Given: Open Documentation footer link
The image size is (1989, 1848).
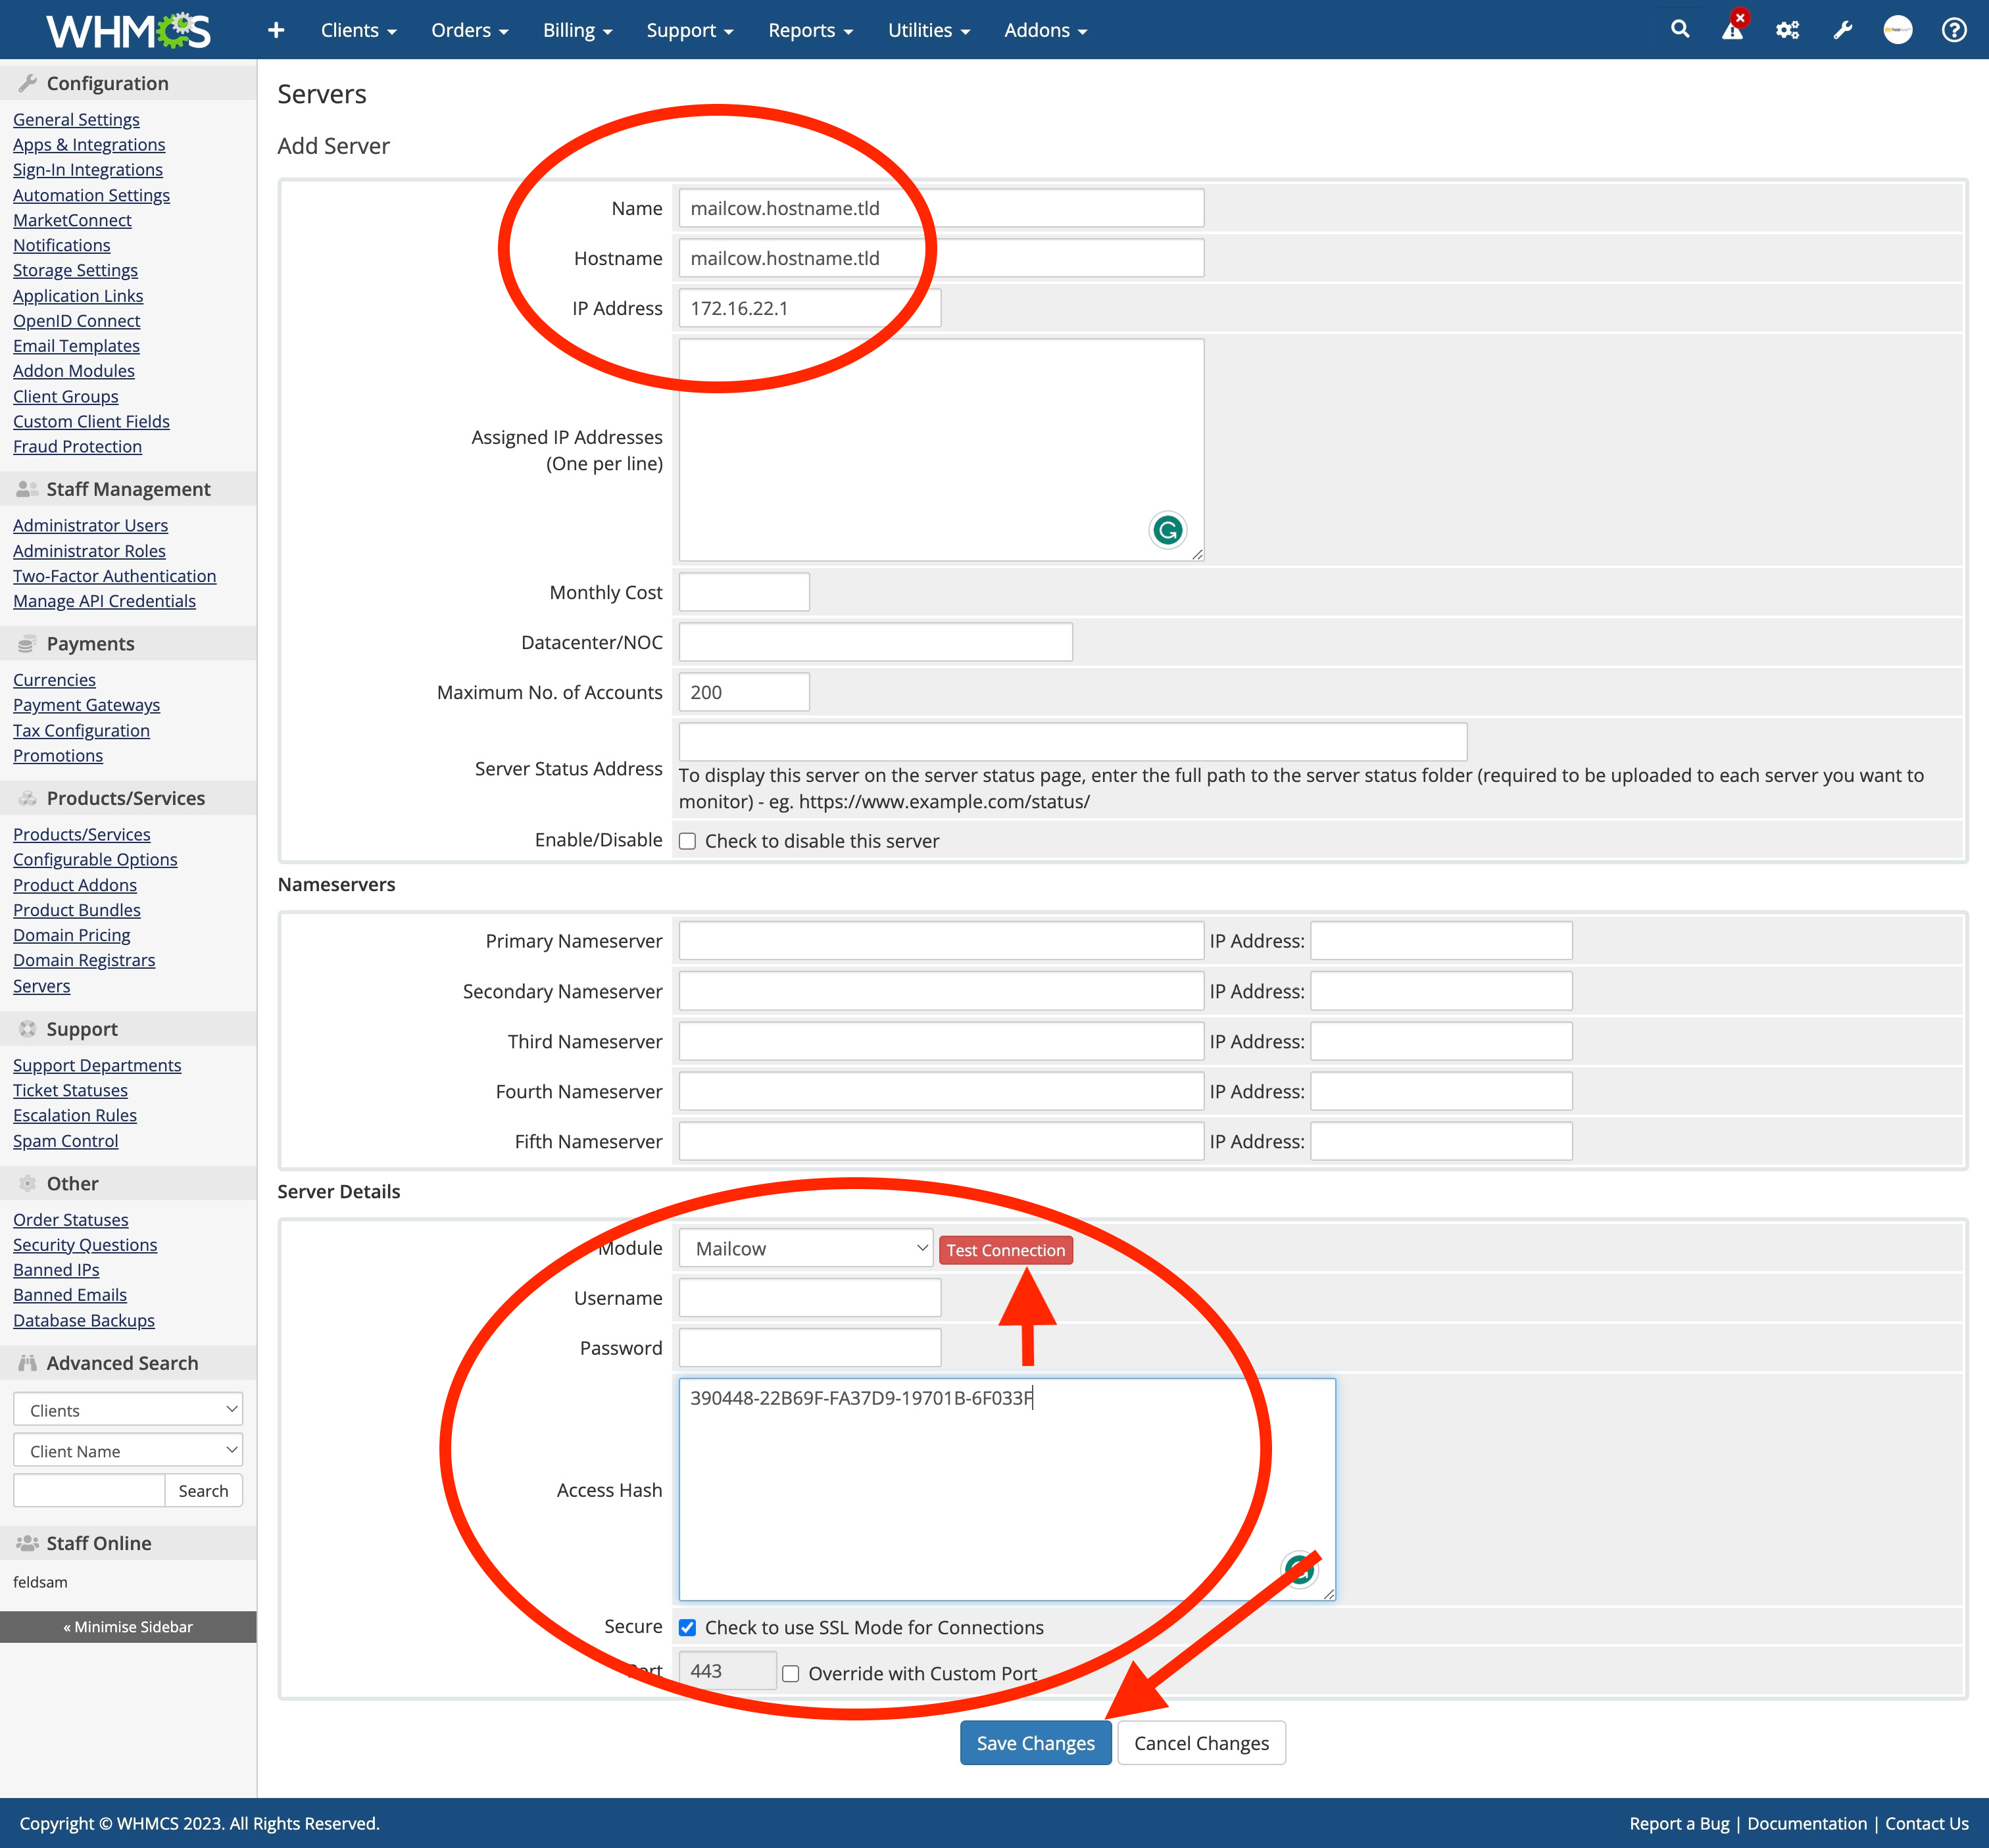Looking at the screenshot, I should click(1807, 1823).
